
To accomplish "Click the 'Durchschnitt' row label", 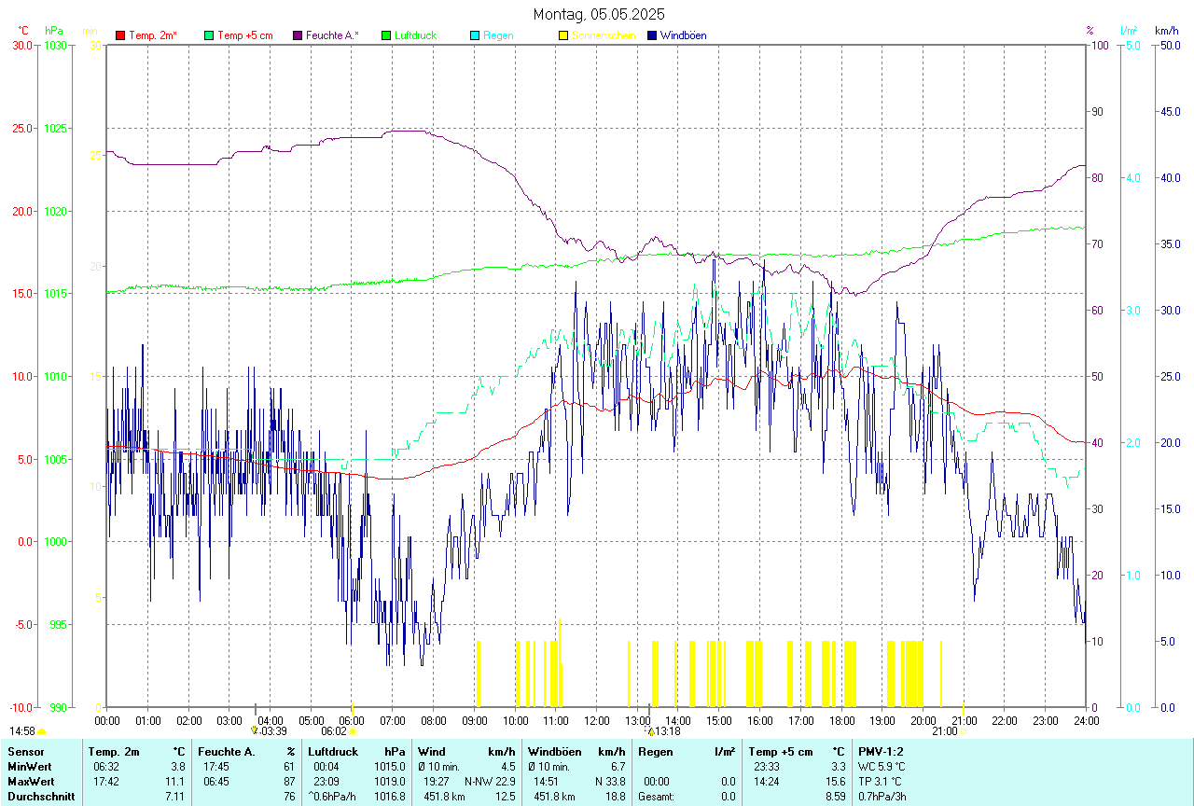I will tap(39, 796).
